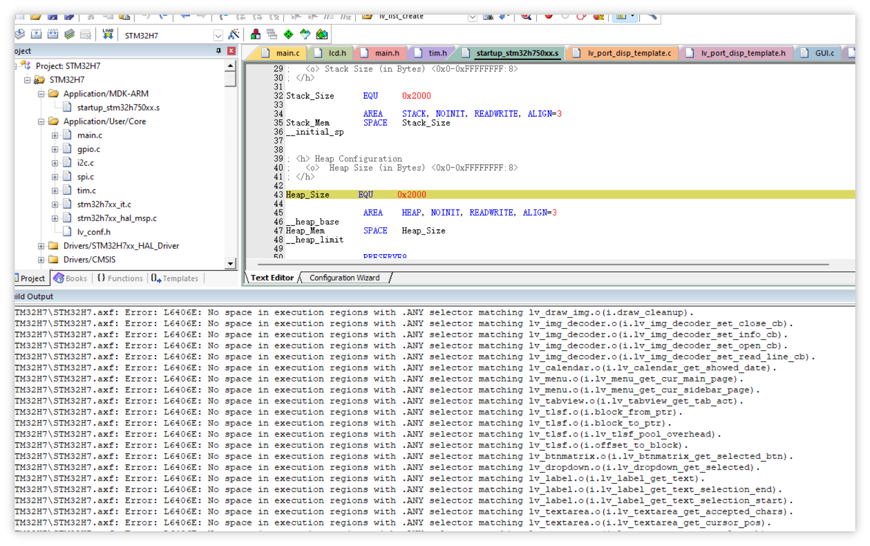Expand the main.c tree node
Viewport: 870px width, 546px height.
point(55,135)
